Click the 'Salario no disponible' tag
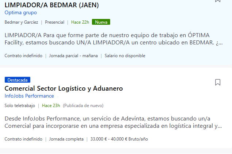Screen dimensions: 232x154 point(125,56)
